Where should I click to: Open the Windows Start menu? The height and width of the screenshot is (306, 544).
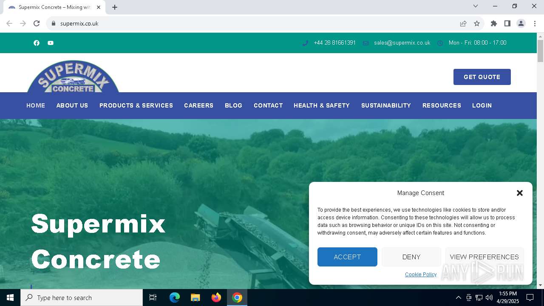[x=10, y=297]
